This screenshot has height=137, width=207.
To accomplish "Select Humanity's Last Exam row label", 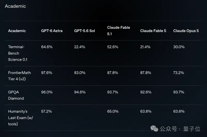I will pyautogui.click(x=20, y=118).
